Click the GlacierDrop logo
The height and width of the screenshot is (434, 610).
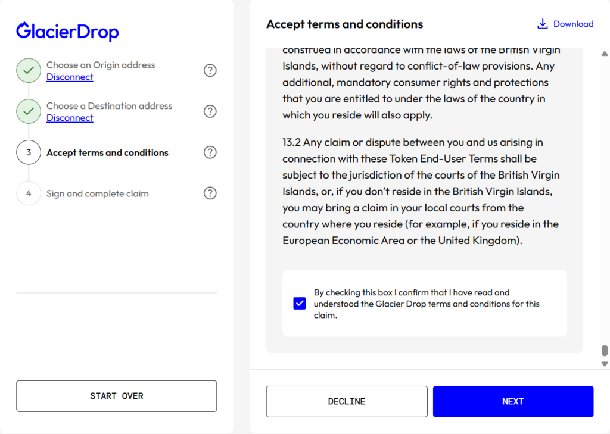67,31
